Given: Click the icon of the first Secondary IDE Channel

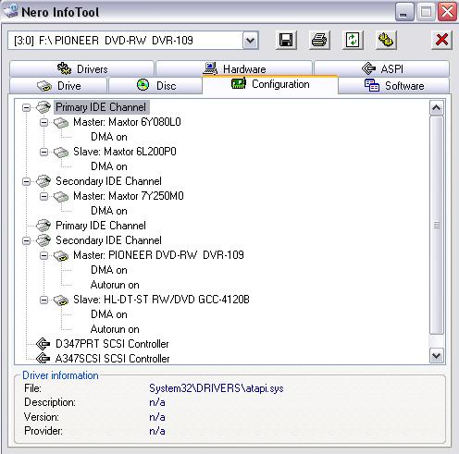Looking at the screenshot, I should pyautogui.click(x=43, y=181).
